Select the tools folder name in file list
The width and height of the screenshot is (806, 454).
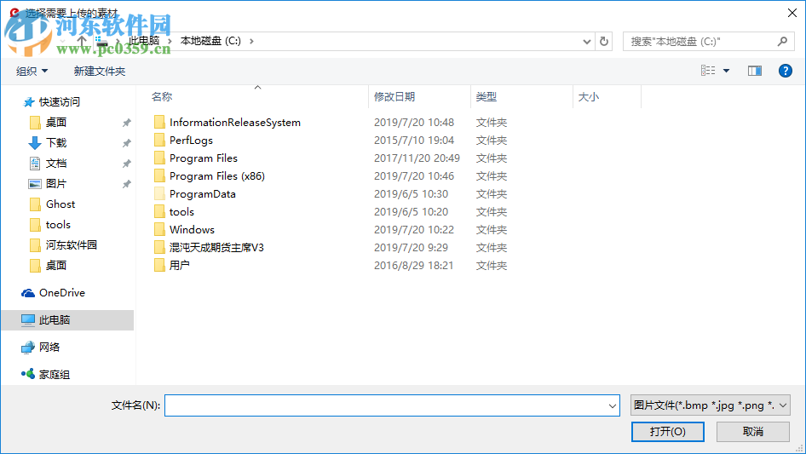pyautogui.click(x=181, y=212)
